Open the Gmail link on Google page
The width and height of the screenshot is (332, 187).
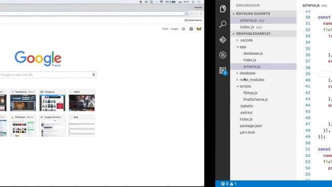pos(165,29)
